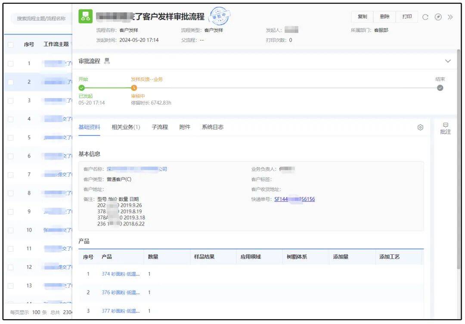This screenshot has height=324, width=465.
Task: Click the 数量 column header in product table
Action: [153, 257]
